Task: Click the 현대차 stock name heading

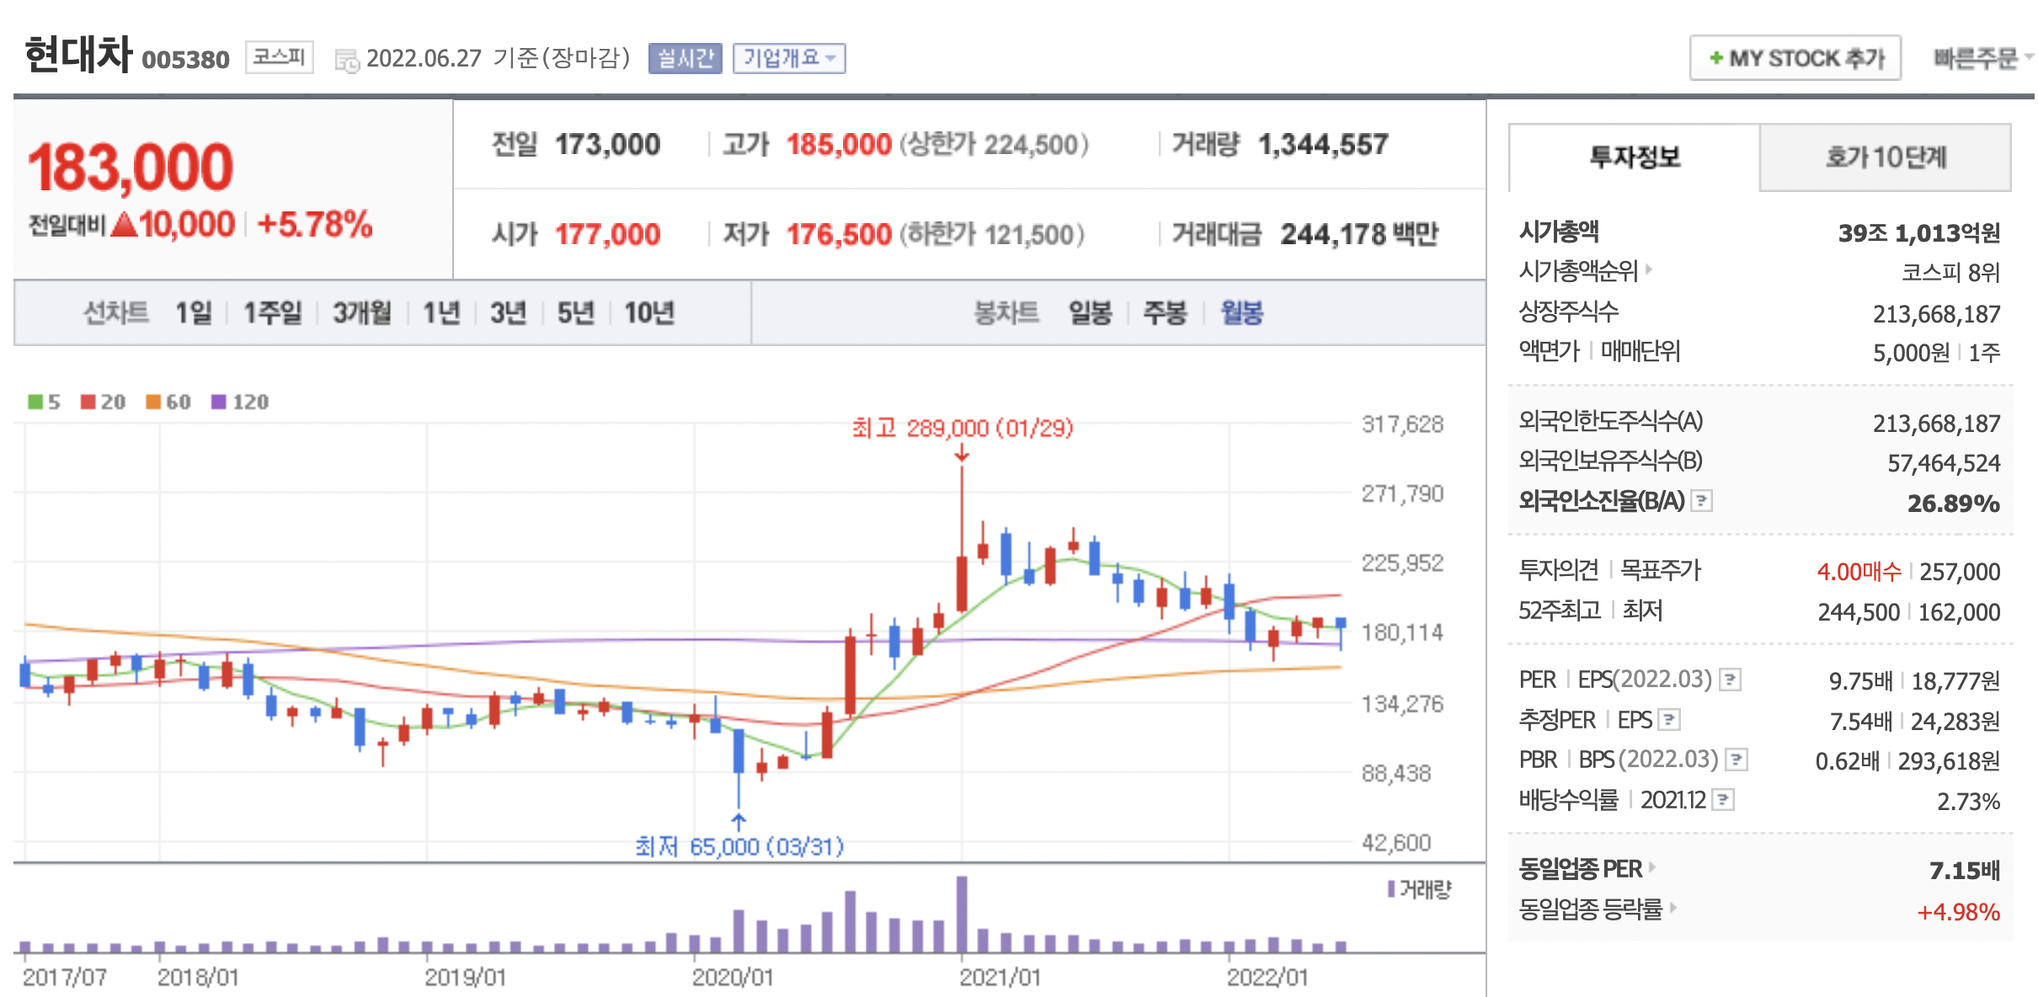Action: pyautogui.click(x=78, y=55)
